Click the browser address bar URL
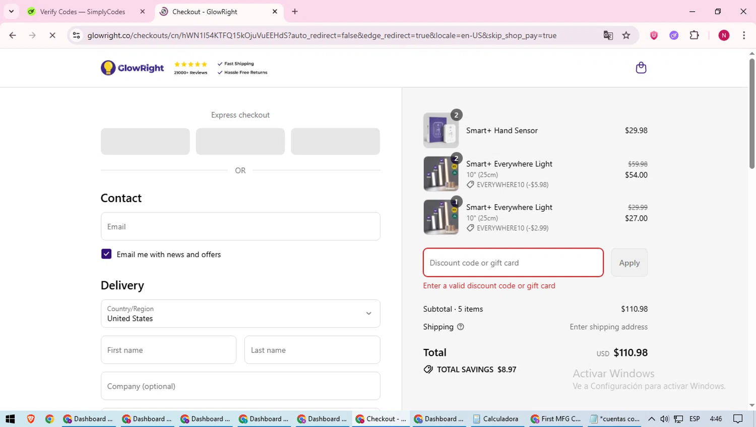Viewport: 756px width, 427px height. click(322, 35)
